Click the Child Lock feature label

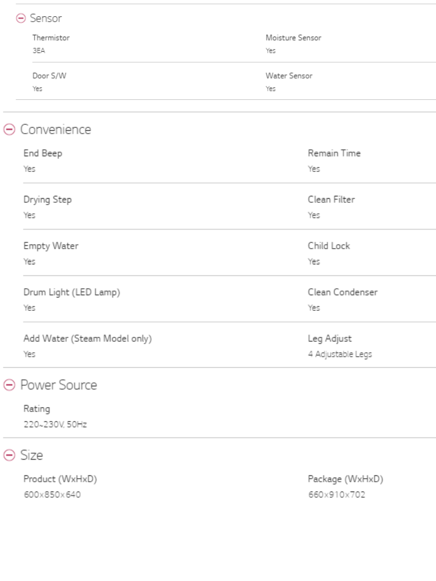pyautogui.click(x=328, y=246)
